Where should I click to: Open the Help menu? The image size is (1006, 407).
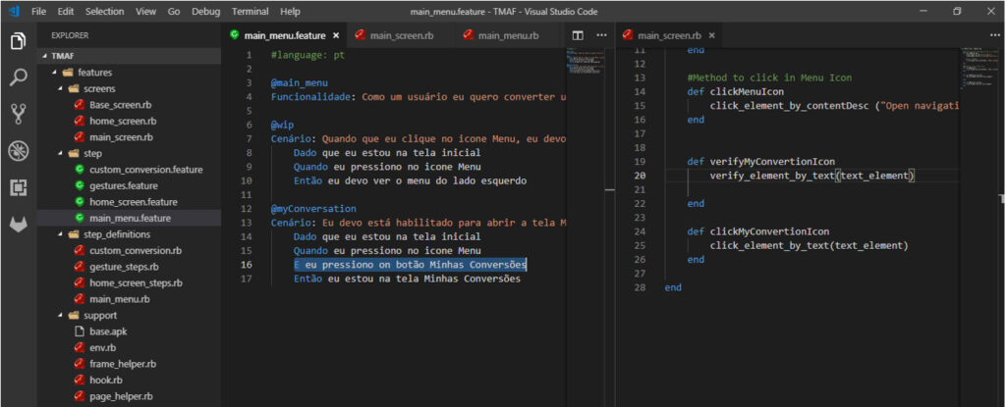tap(290, 12)
